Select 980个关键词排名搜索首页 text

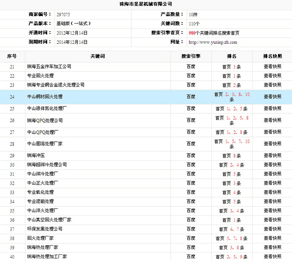pos(214,33)
